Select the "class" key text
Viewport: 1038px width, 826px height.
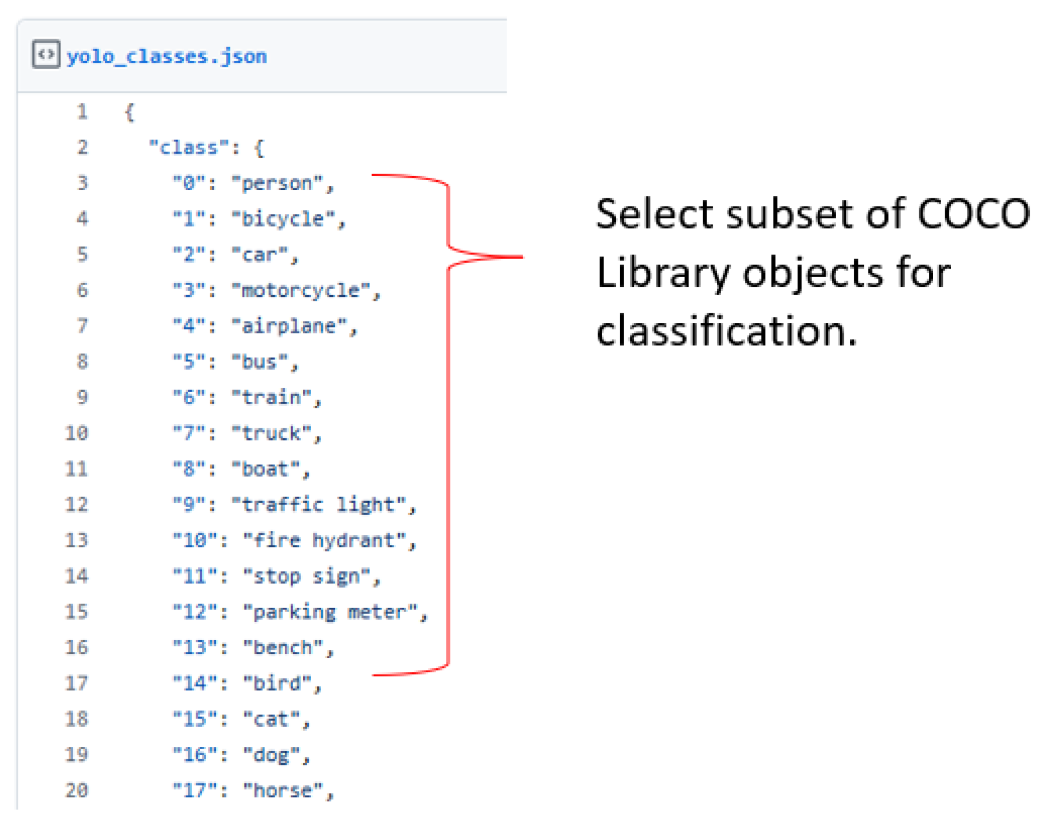[x=189, y=147]
